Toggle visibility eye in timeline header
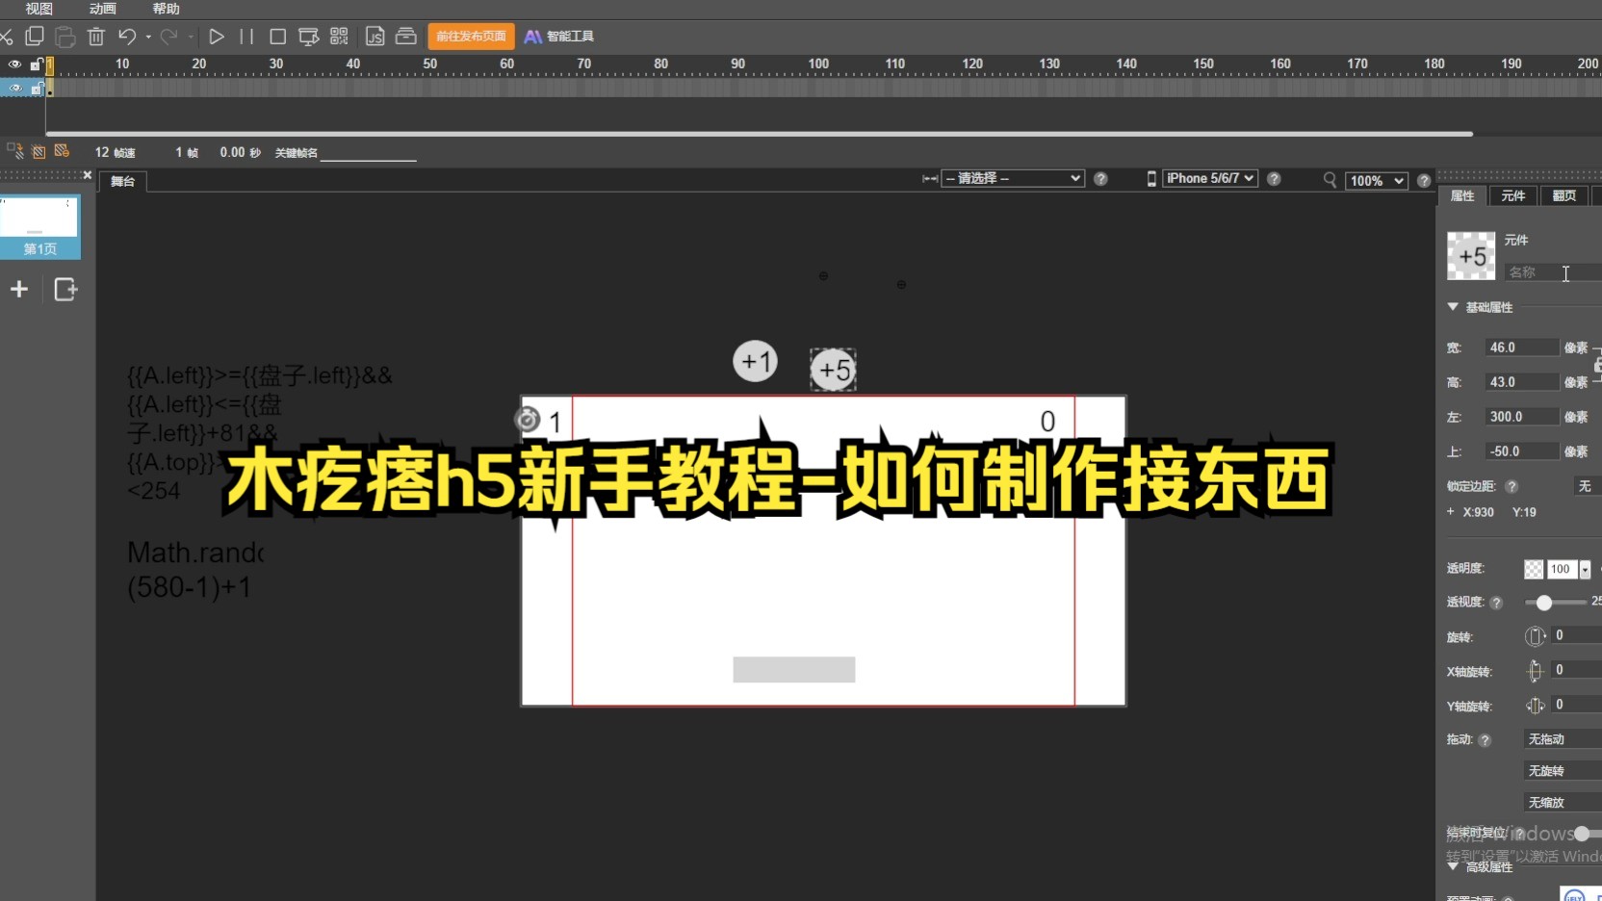1602x901 pixels. click(x=14, y=64)
